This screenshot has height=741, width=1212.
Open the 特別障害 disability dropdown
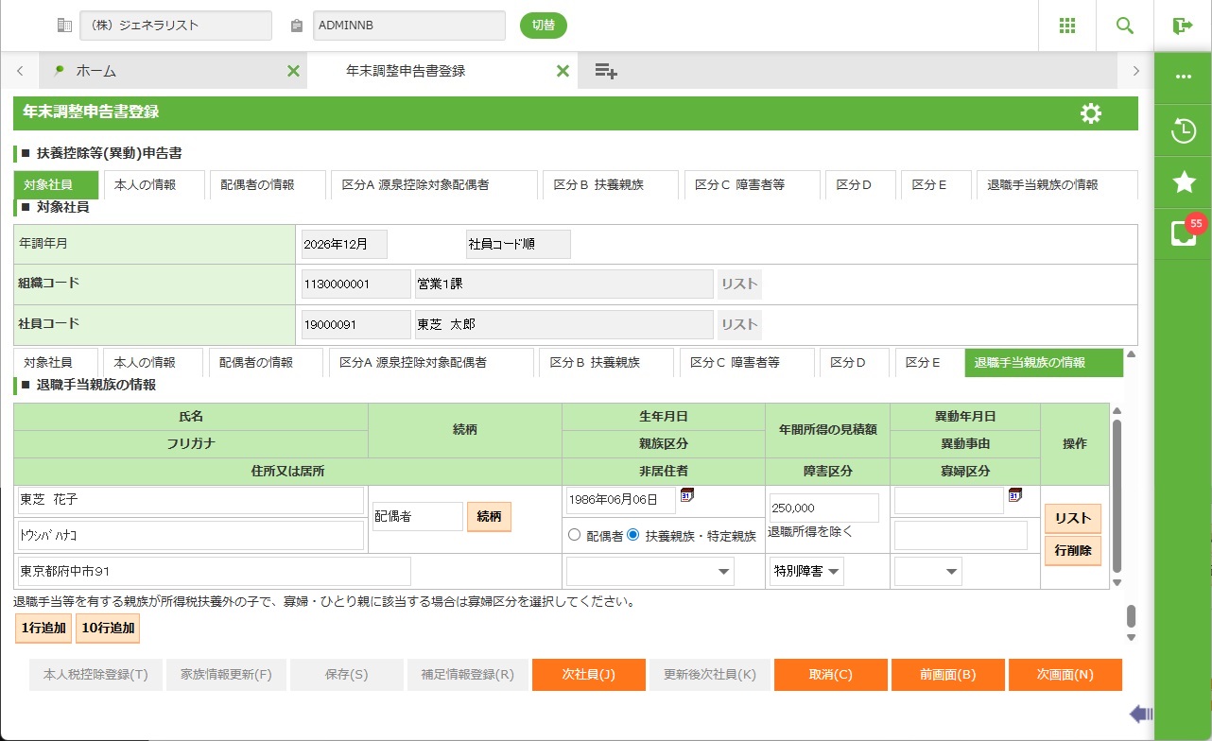point(807,571)
